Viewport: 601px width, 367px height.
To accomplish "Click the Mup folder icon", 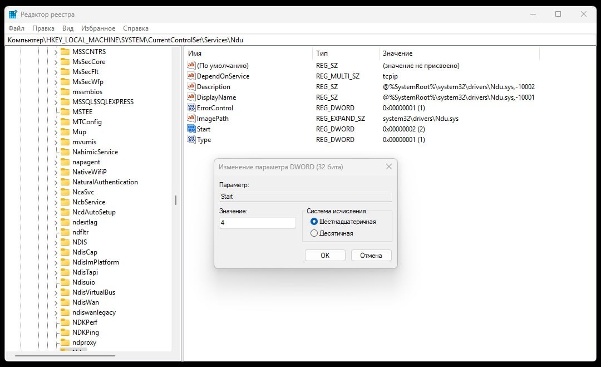I will pos(65,131).
